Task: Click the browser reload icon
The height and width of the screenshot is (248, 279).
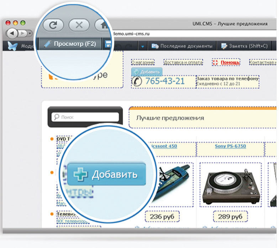Action: (53, 26)
